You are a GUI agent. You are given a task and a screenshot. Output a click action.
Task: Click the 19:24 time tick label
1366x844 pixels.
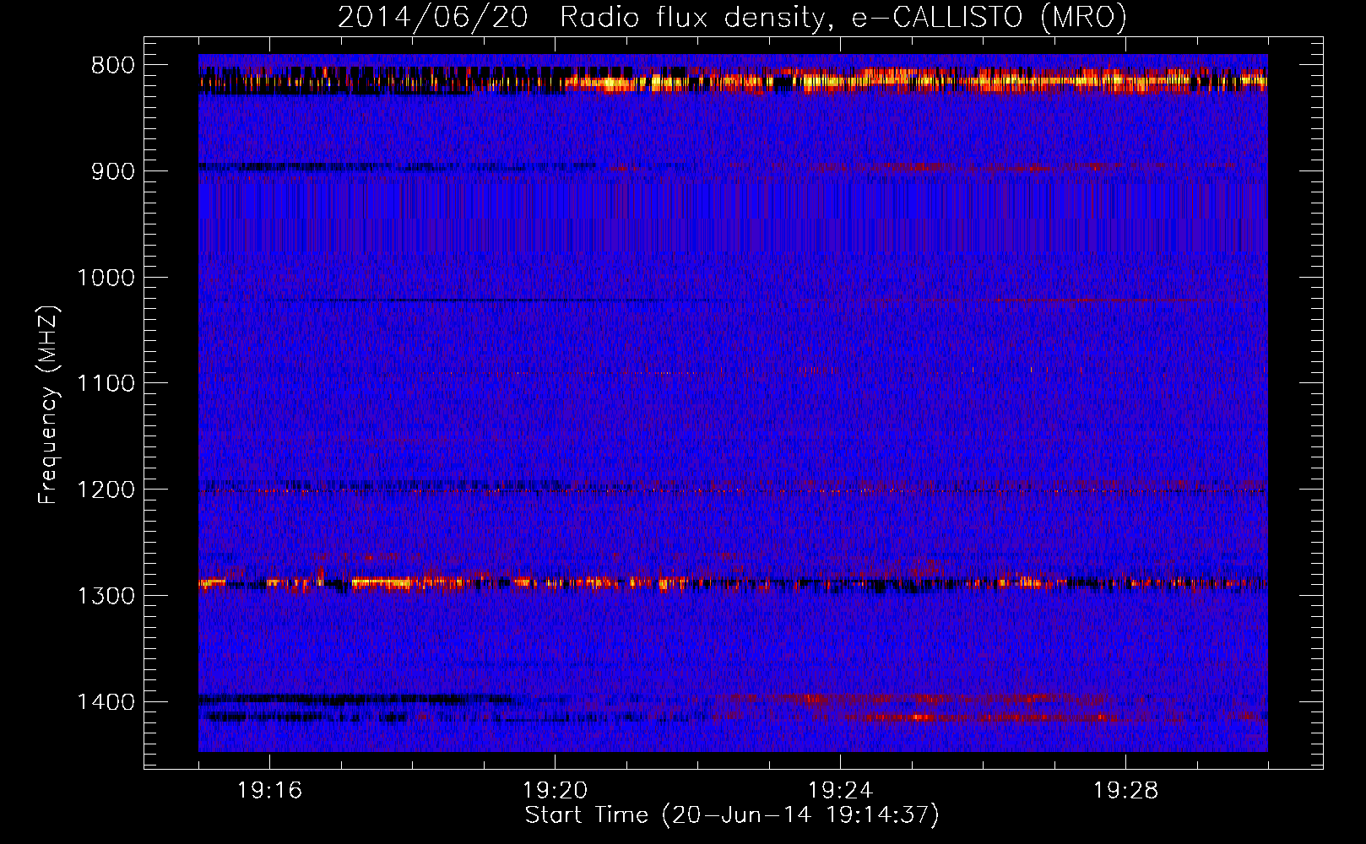coord(840,791)
